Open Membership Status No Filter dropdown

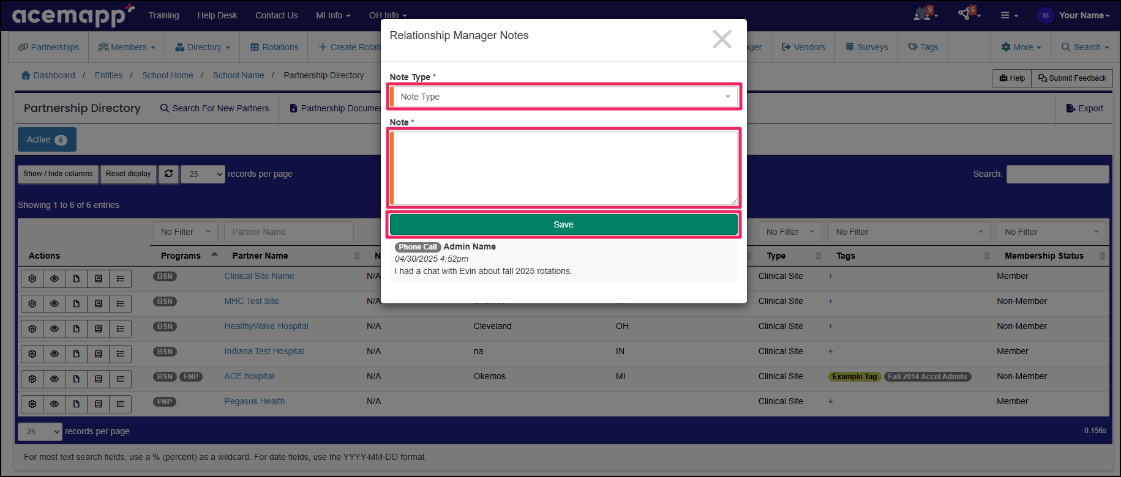(x=1051, y=232)
